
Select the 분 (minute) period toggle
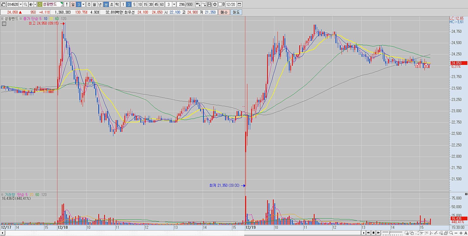coord(106,4)
